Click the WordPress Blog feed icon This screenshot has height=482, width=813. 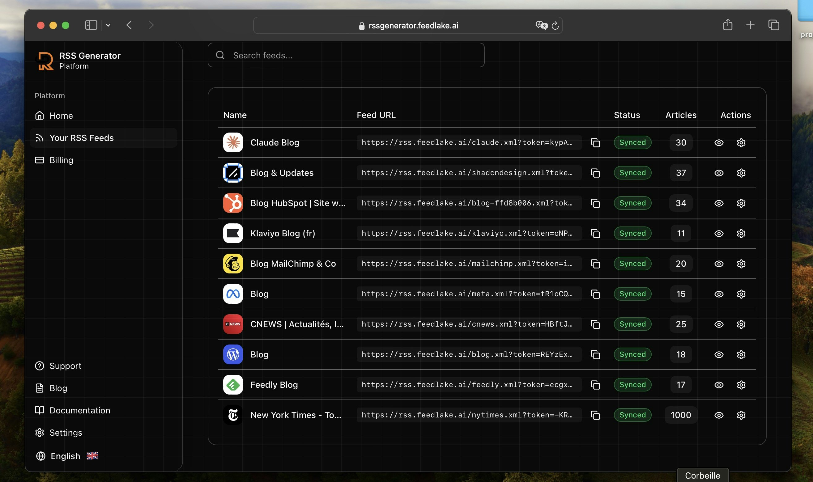tap(233, 354)
